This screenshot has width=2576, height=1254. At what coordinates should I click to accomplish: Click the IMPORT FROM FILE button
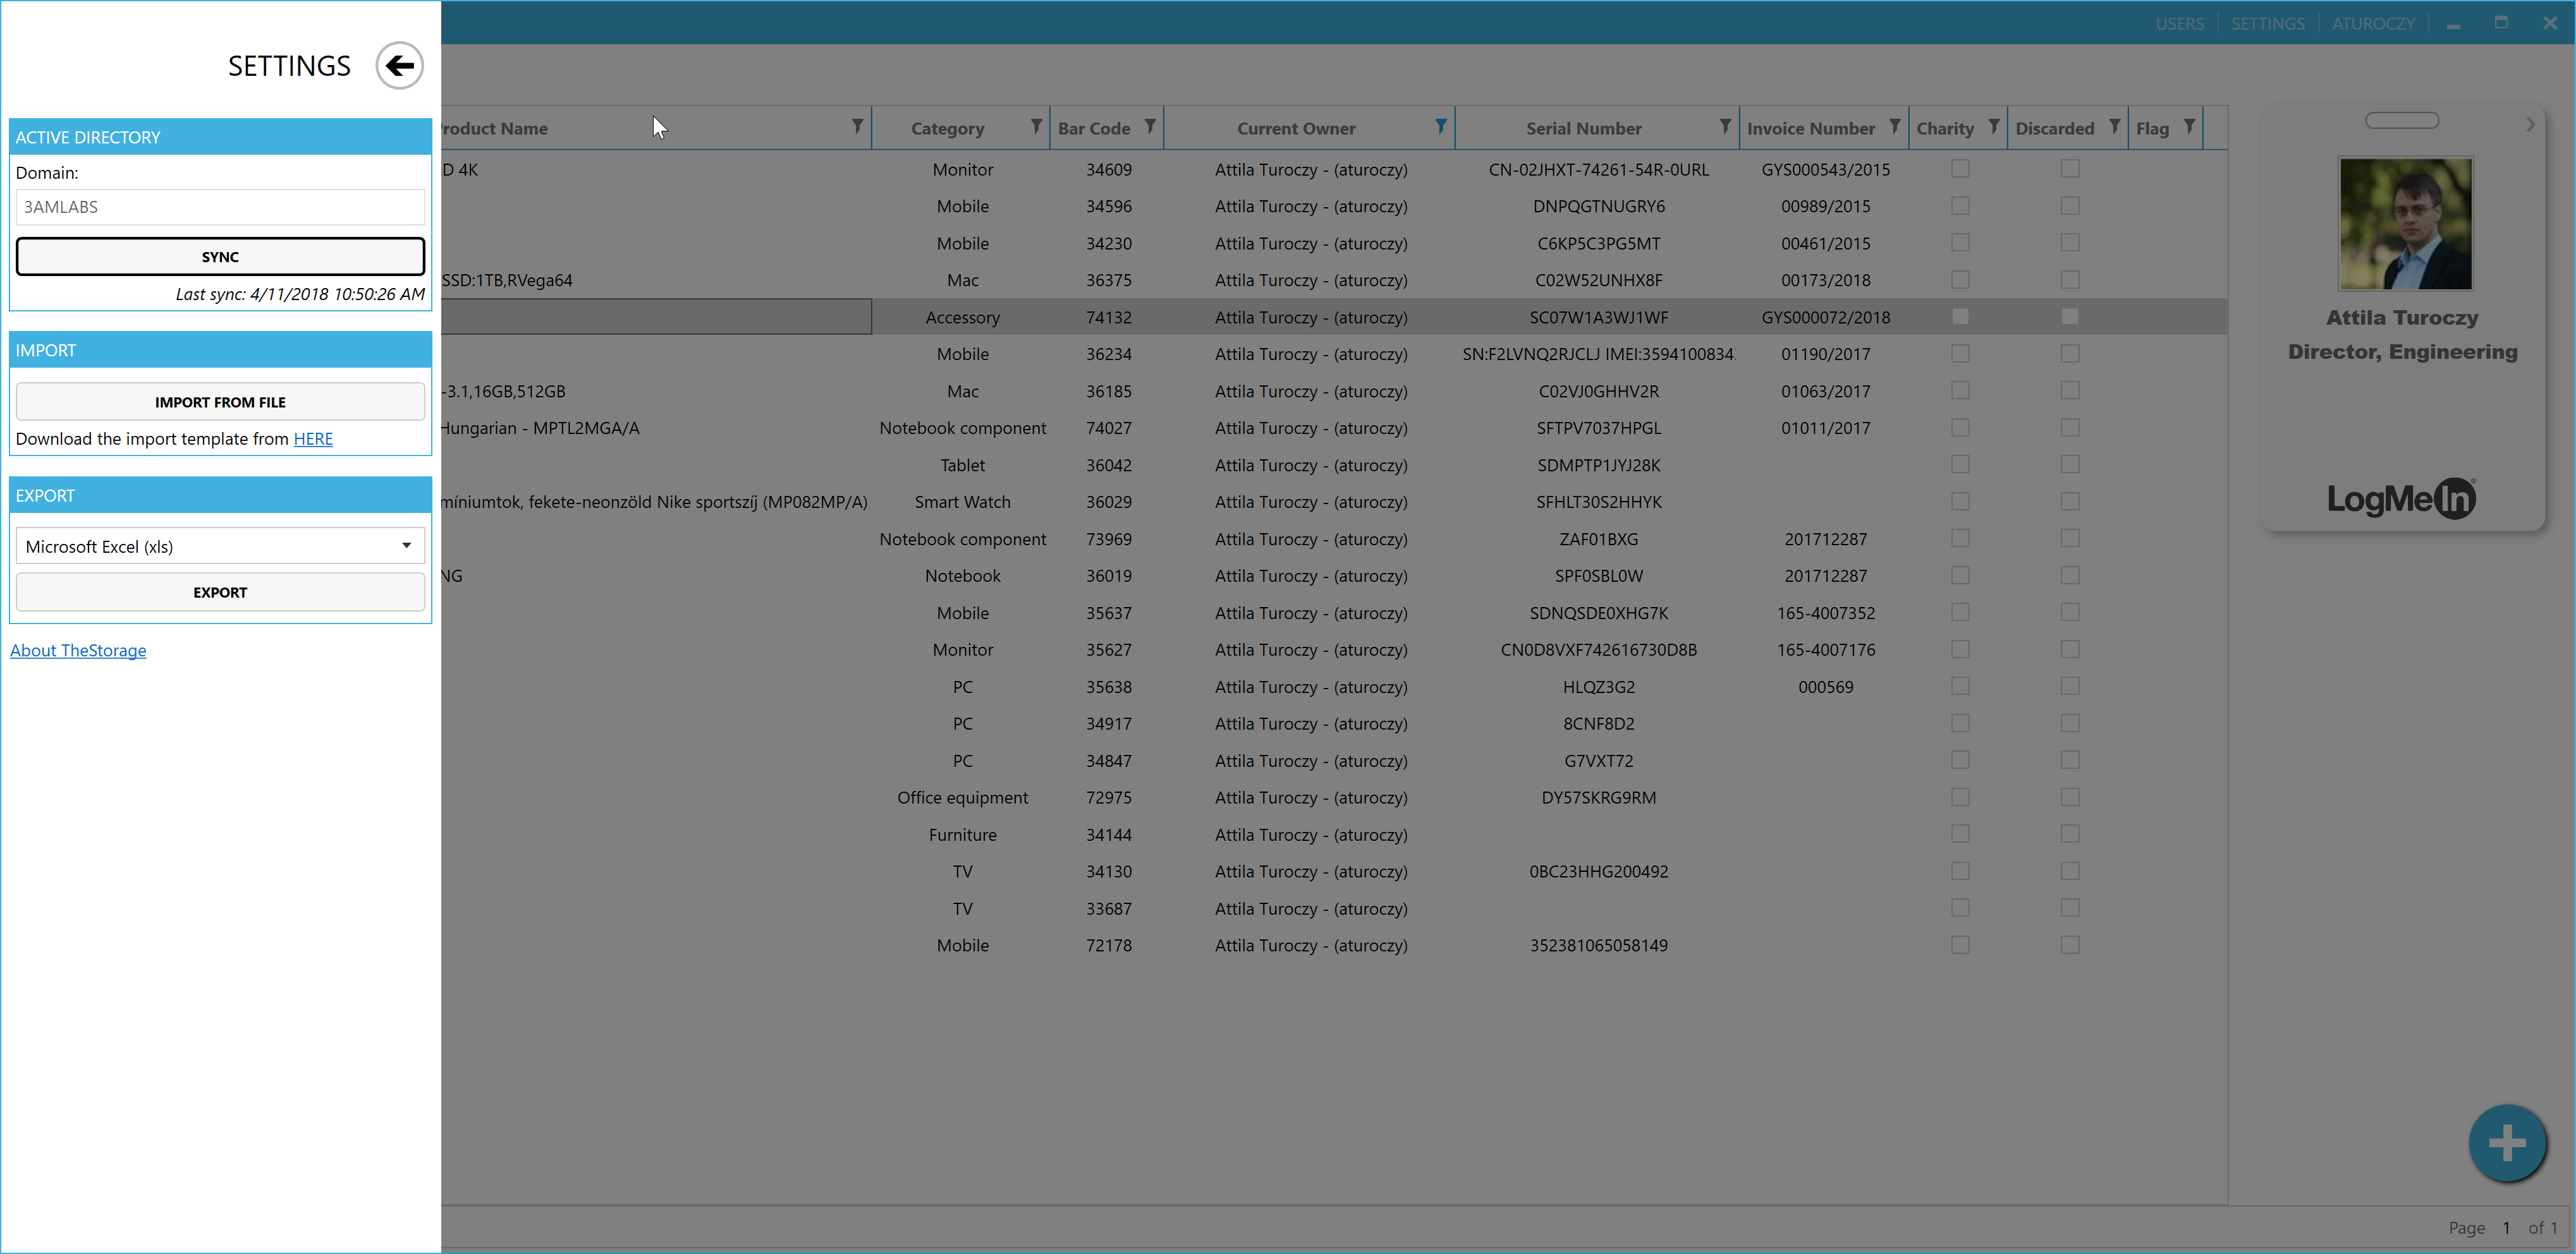tap(220, 402)
